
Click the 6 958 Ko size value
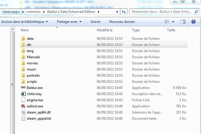180,88
